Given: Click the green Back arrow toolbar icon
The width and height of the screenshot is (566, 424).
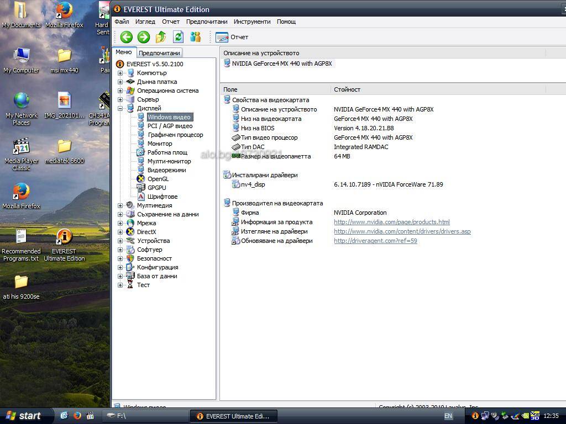Looking at the screenshot, I should tap(127, 37).
